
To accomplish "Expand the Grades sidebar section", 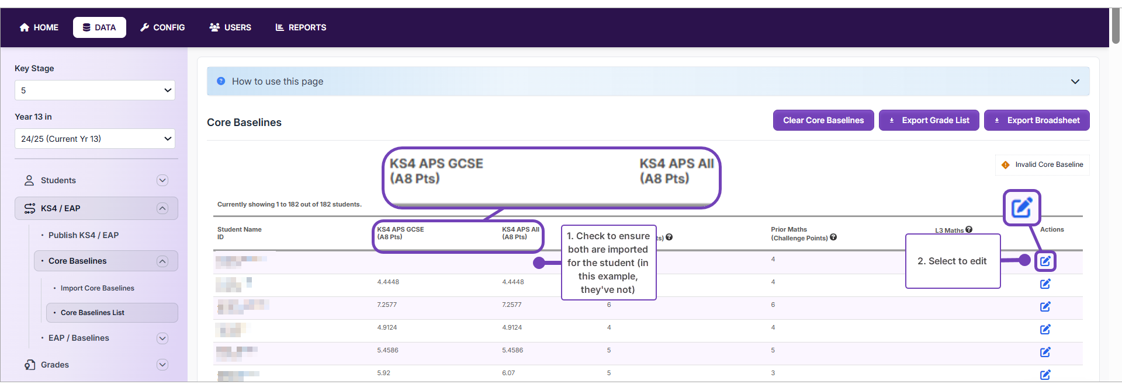I will 162,365.
